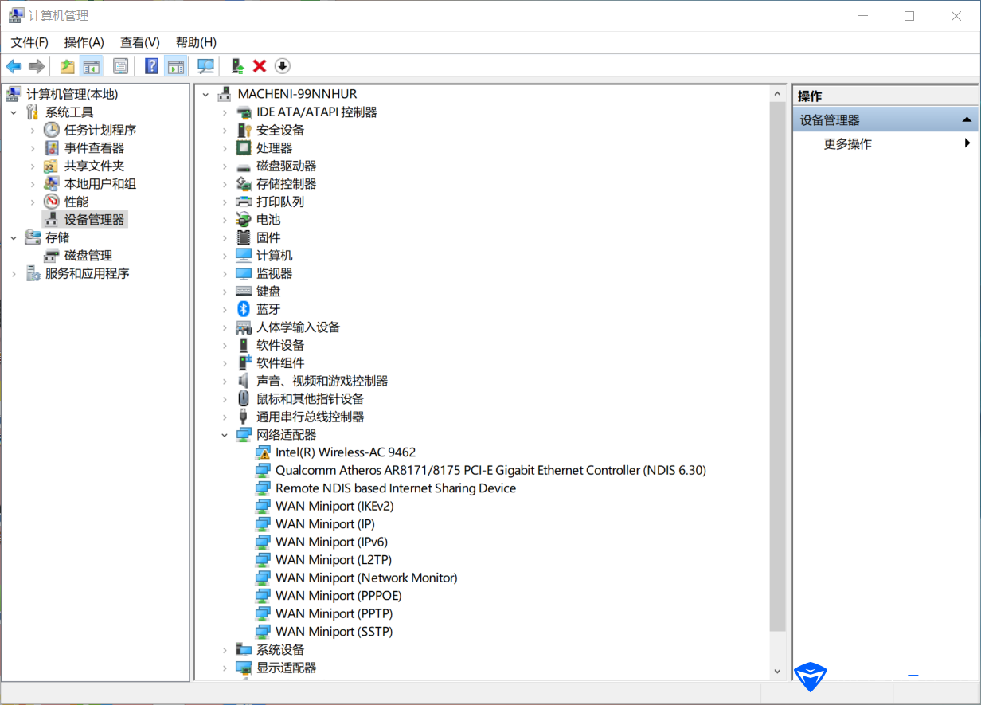The height and width of the screenshot is (705, 981).
Task: Click the 键盘 keyboard icon
Action: click(244, 292)
